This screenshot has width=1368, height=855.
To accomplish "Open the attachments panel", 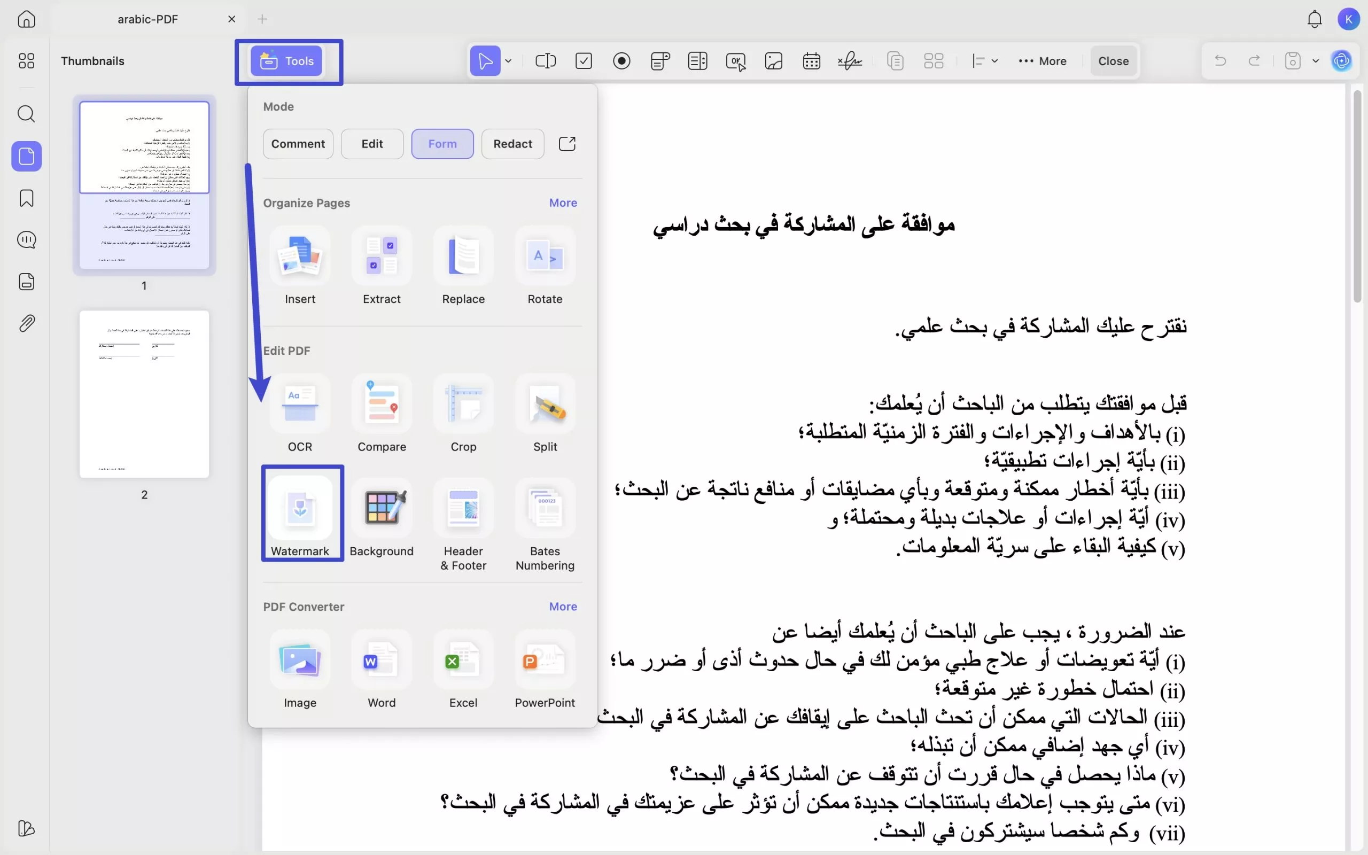I will pos(27,323).
